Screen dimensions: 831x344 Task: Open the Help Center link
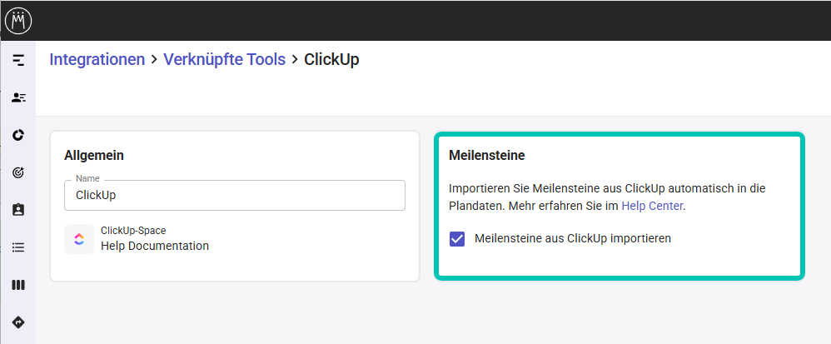(652, 207)
